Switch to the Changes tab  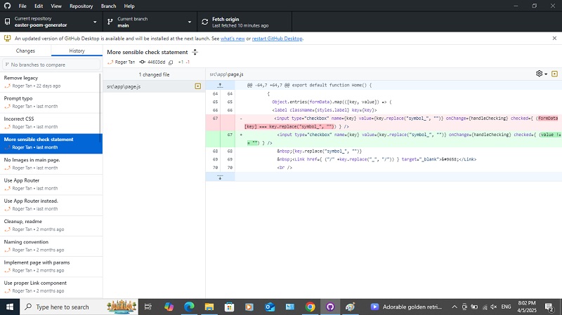(x=25, y=51)
